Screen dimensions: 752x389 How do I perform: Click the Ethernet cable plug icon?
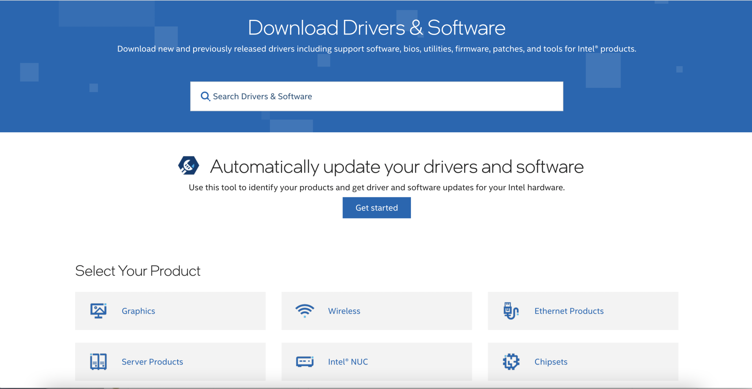511,311
